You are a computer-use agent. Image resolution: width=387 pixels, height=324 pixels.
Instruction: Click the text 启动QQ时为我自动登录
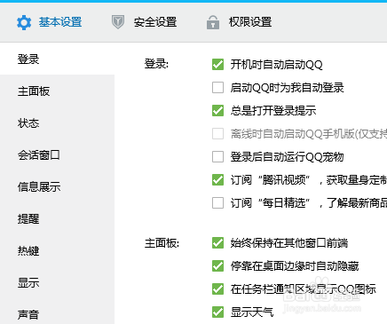click(287, 88)
